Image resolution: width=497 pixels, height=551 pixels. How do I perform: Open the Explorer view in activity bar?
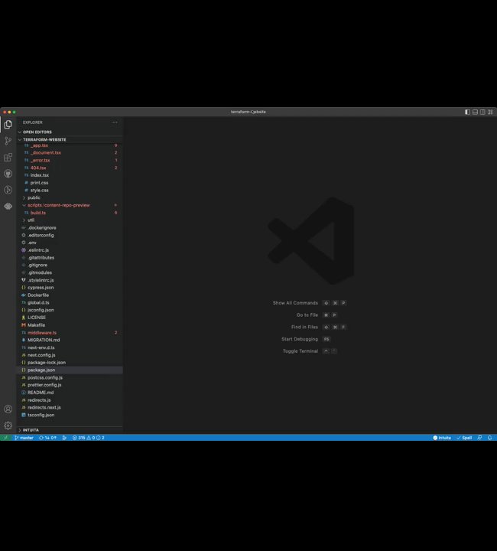[8, 125]
